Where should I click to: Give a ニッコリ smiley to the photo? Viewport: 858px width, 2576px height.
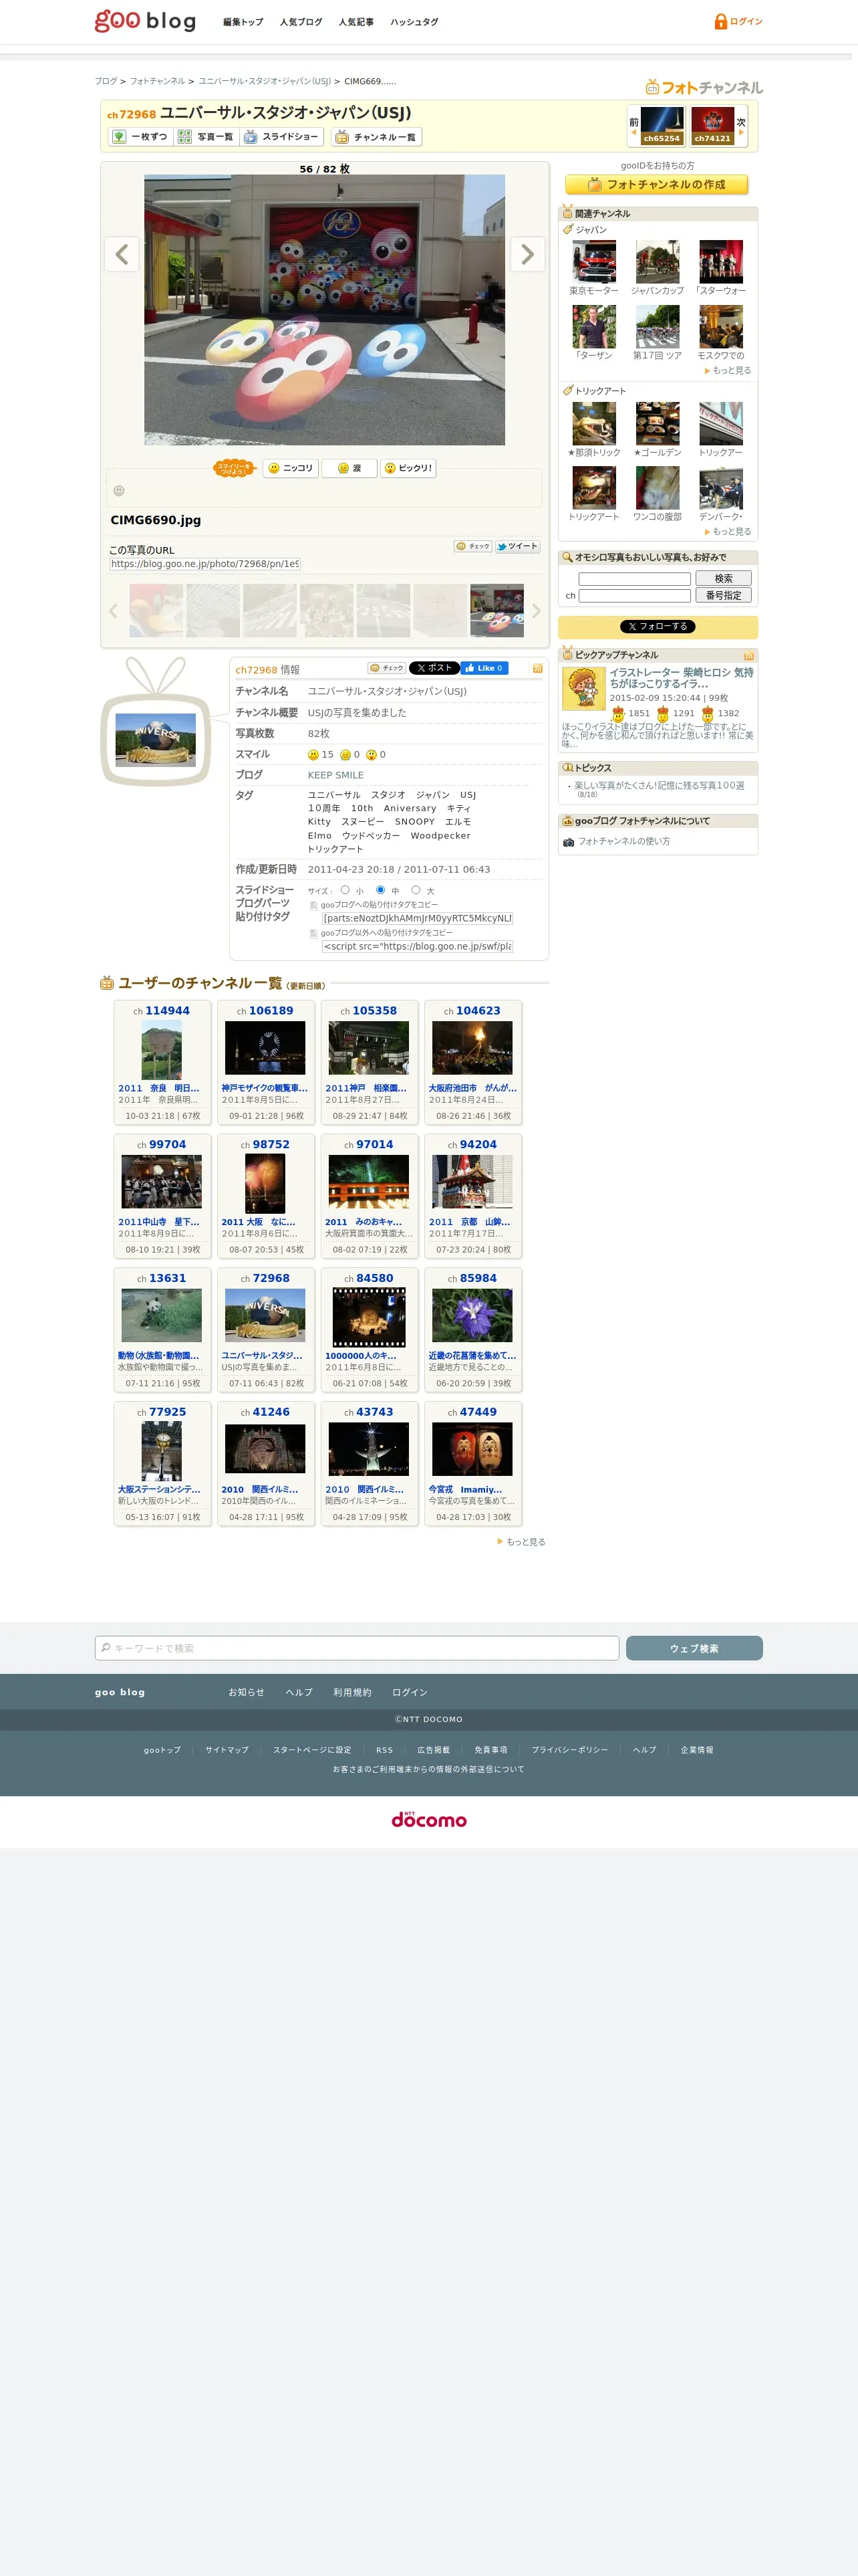[289, 468]
